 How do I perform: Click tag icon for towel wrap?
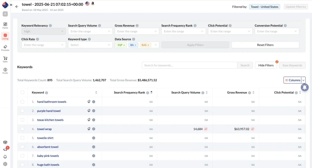point(89,129)
